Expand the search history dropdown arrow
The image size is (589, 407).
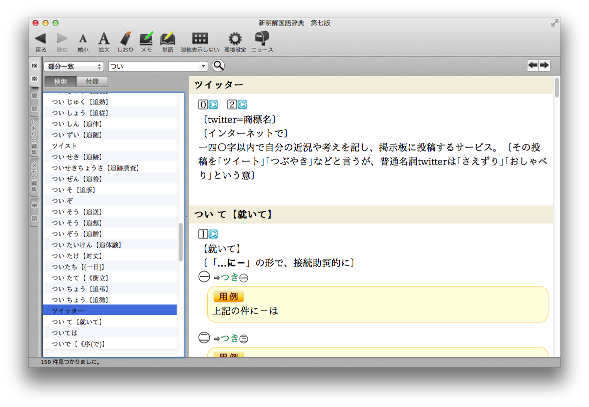(x=203, y=66)
